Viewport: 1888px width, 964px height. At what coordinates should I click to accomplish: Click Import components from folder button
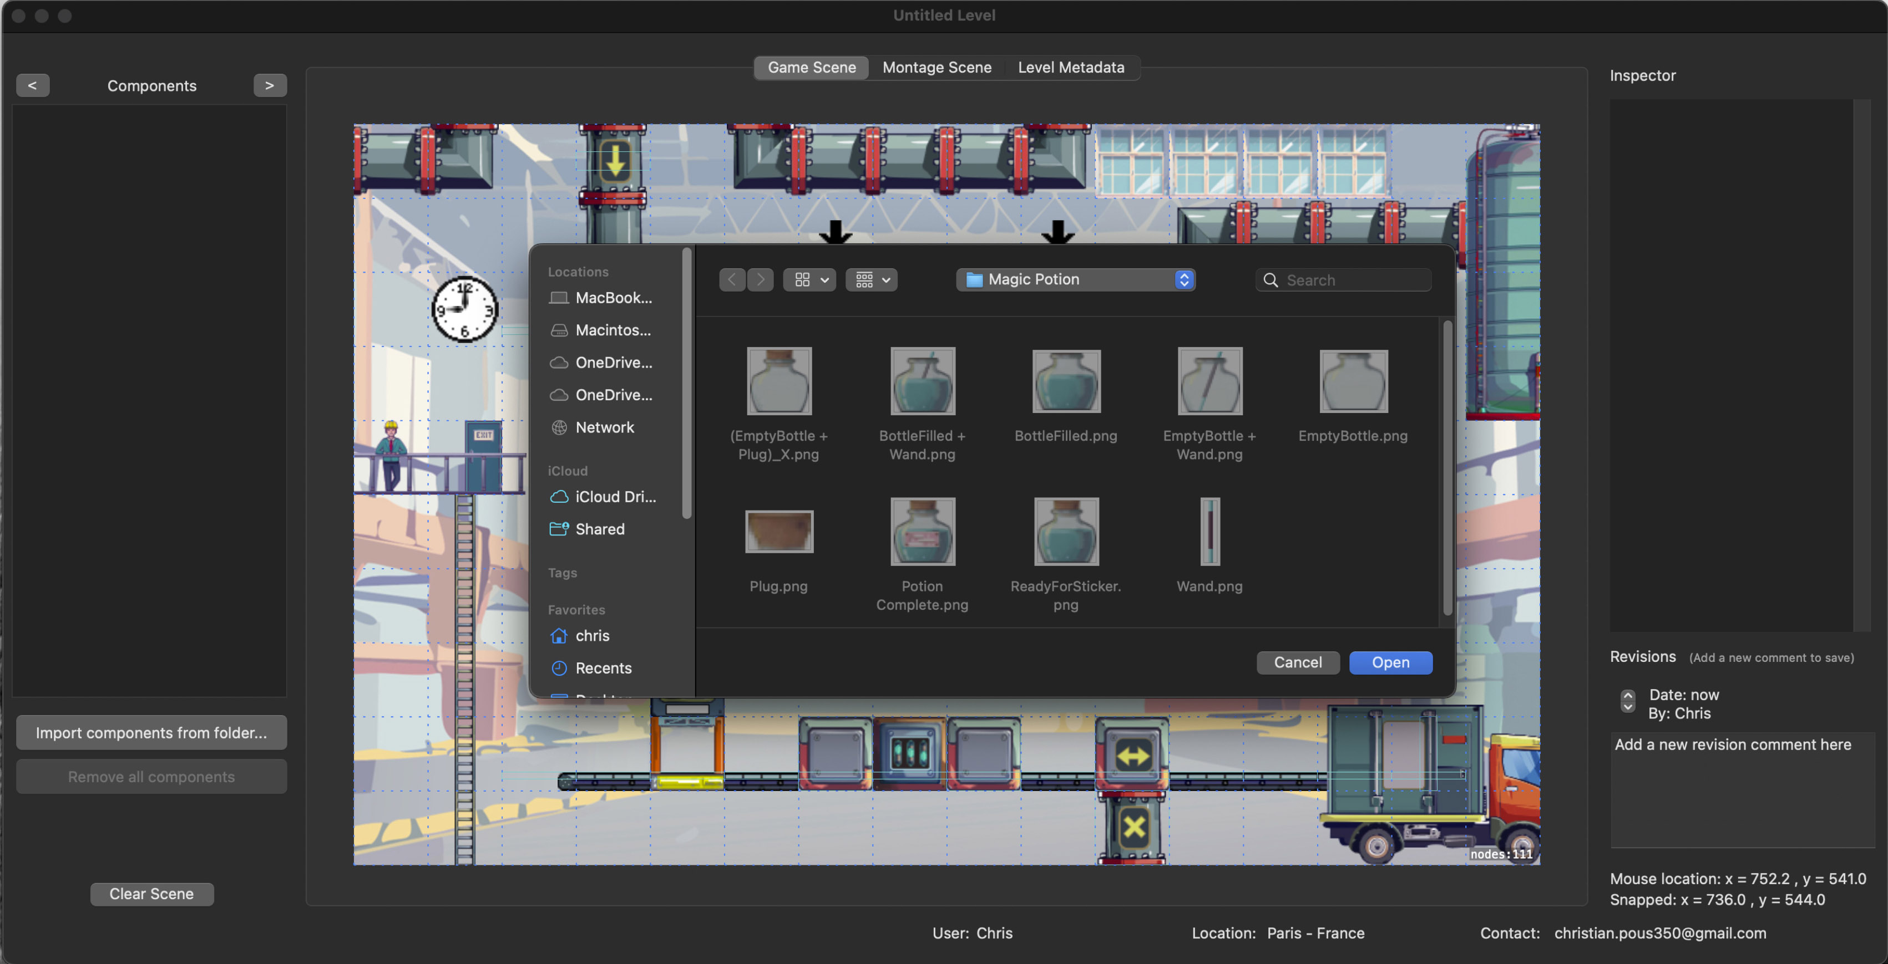pyautogui.click(x=151, y=732)
